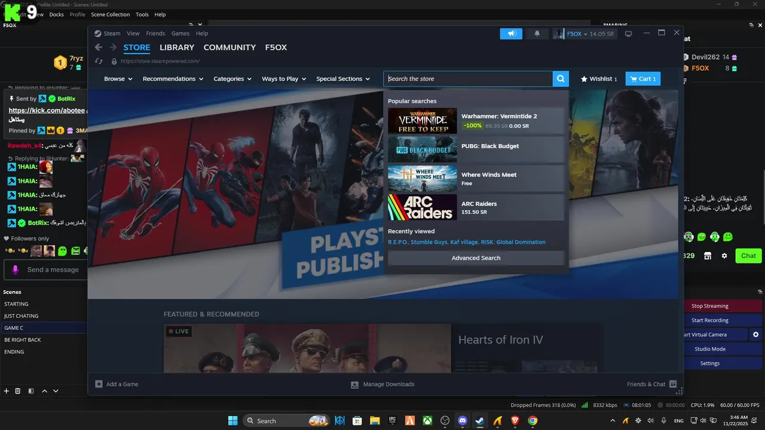Open Manage Downloads in Steam
The width and height of the screenshot is (765, 430).
(x=382, y=384)
